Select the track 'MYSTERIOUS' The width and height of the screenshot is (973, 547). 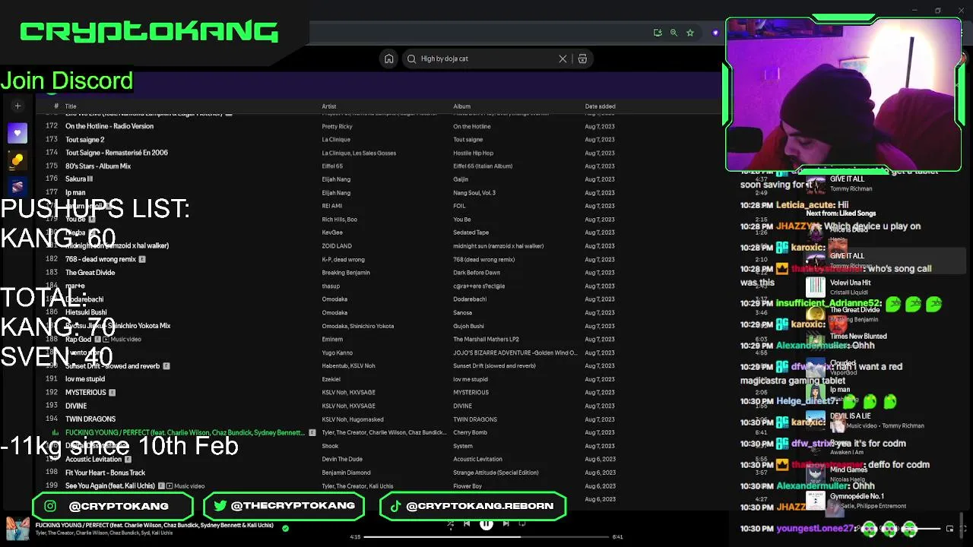86,393
